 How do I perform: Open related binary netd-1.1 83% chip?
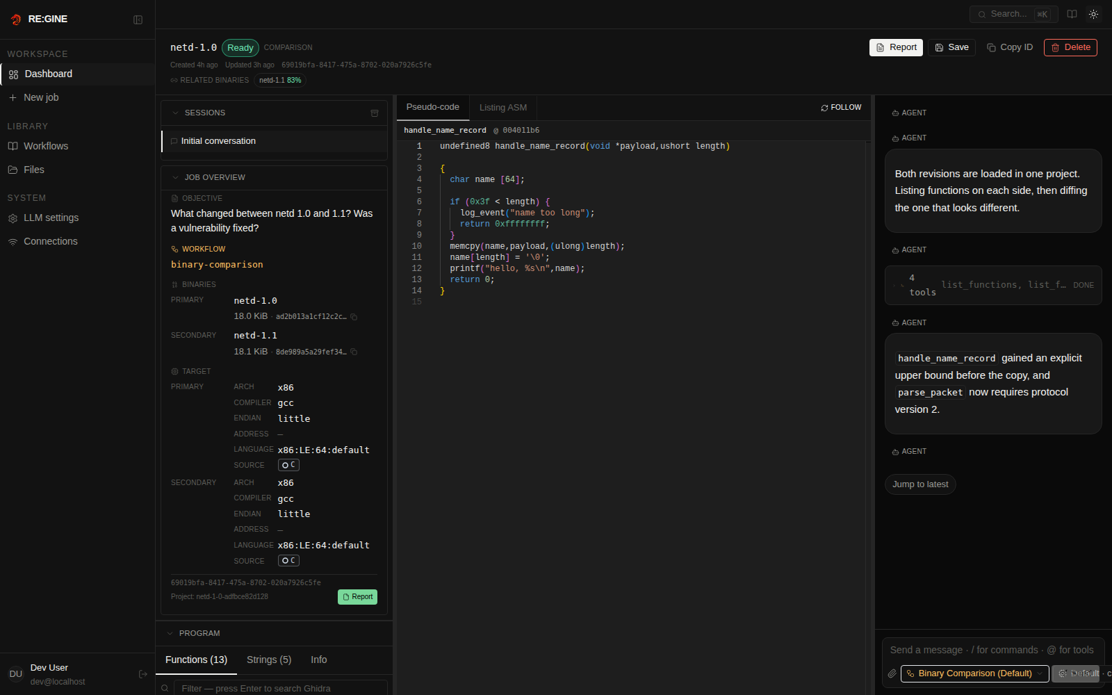click(280, 80)
